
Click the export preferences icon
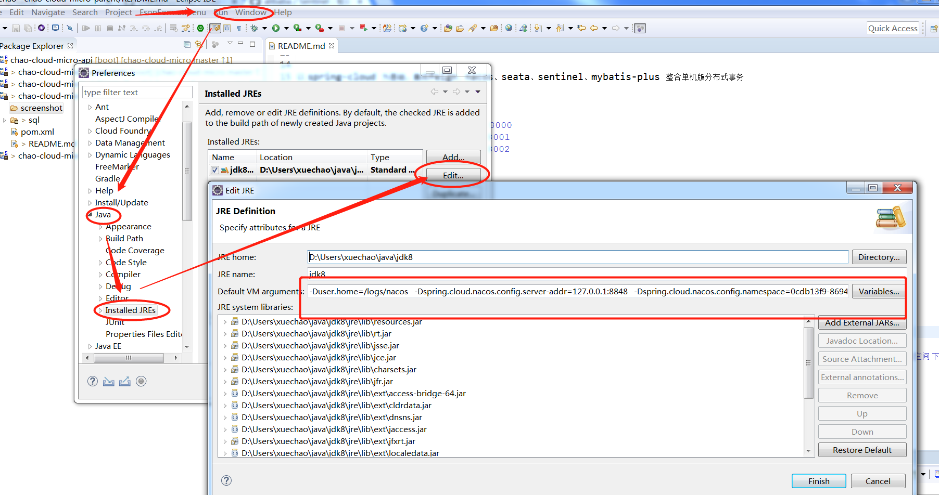click(125, 381)
